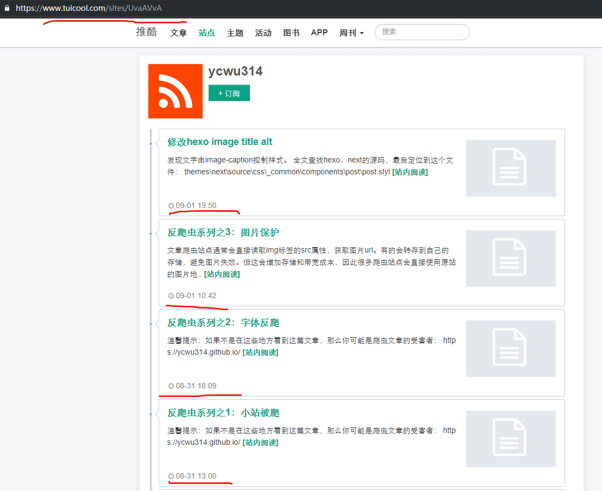This screenshot has width=602, height=491.
Task: Open document thumbnail for 反爬虫系列之1 article
Action: pos(510,439)
